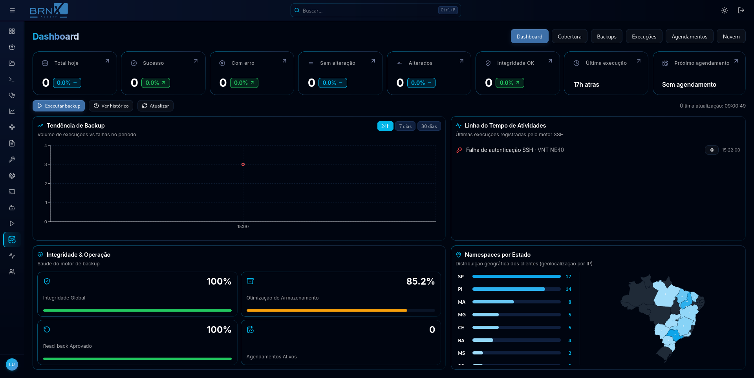Click the MA namespace count 8
The height and width of the screenshot is (378, 754).
pyautogui.click(x=570, y=302)
